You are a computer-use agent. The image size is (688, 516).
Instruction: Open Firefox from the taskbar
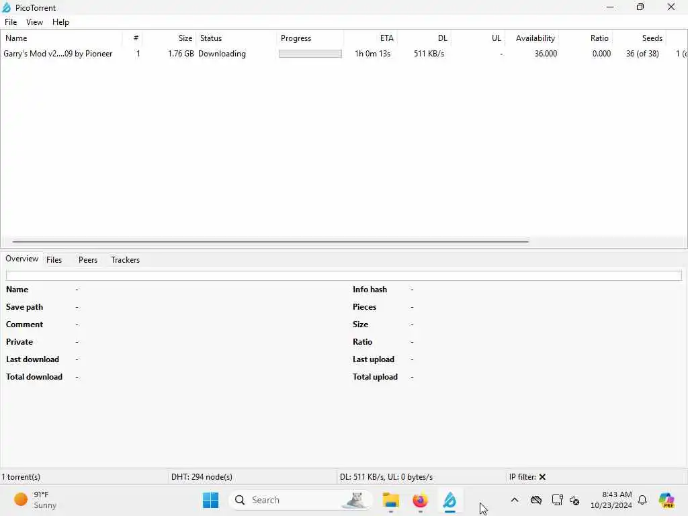coord(420,500)
